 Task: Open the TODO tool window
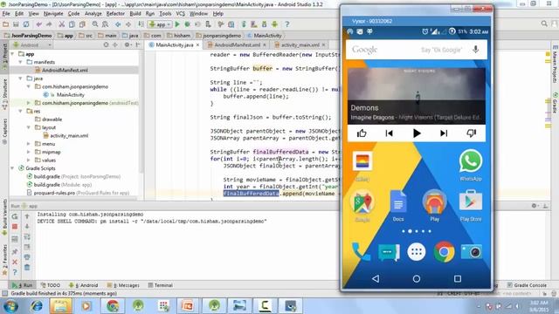coord(51,285)
